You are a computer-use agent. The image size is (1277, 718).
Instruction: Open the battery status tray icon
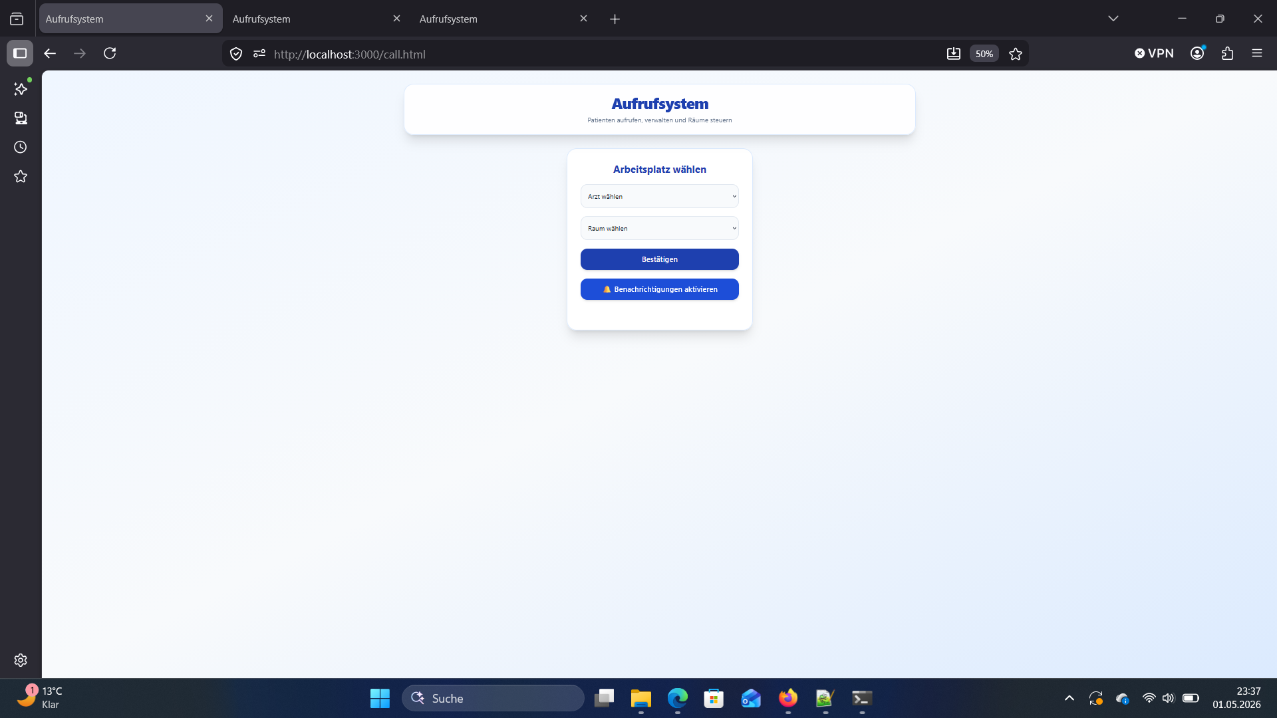tap(1191, 698)
